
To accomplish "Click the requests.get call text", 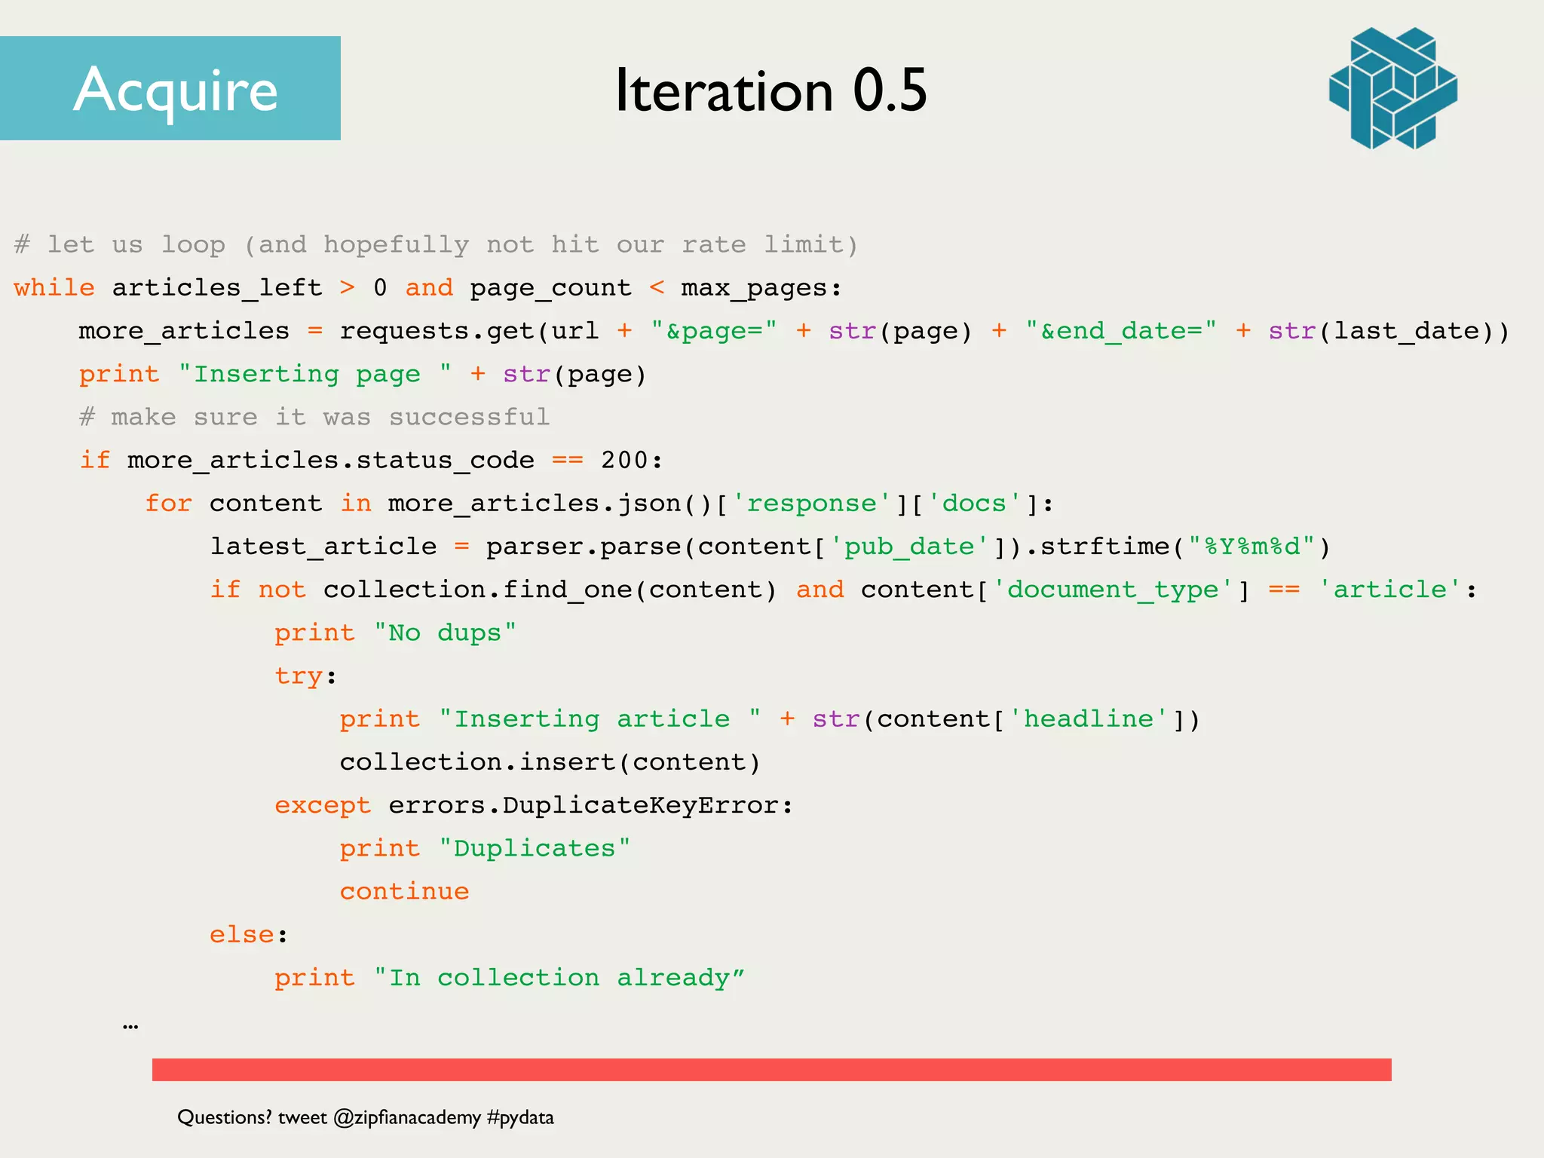I will coord(437,331).
